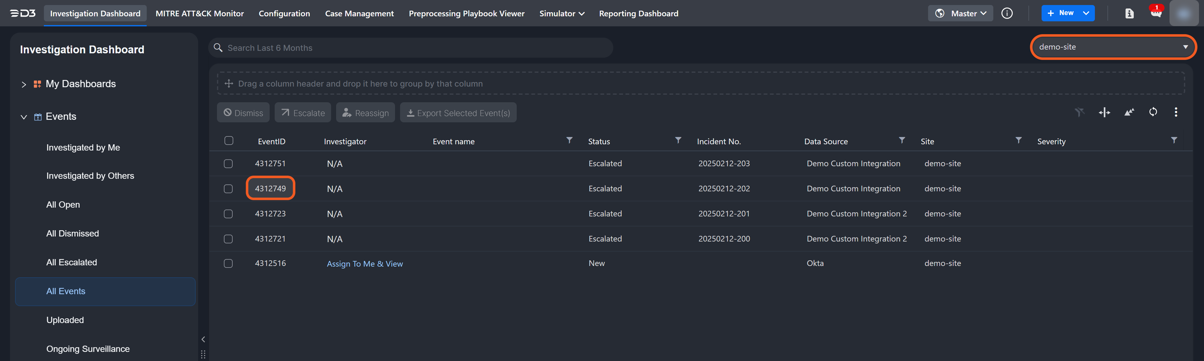
Task: Expand the My Dashboards tree node
Action: pos(24,84)
